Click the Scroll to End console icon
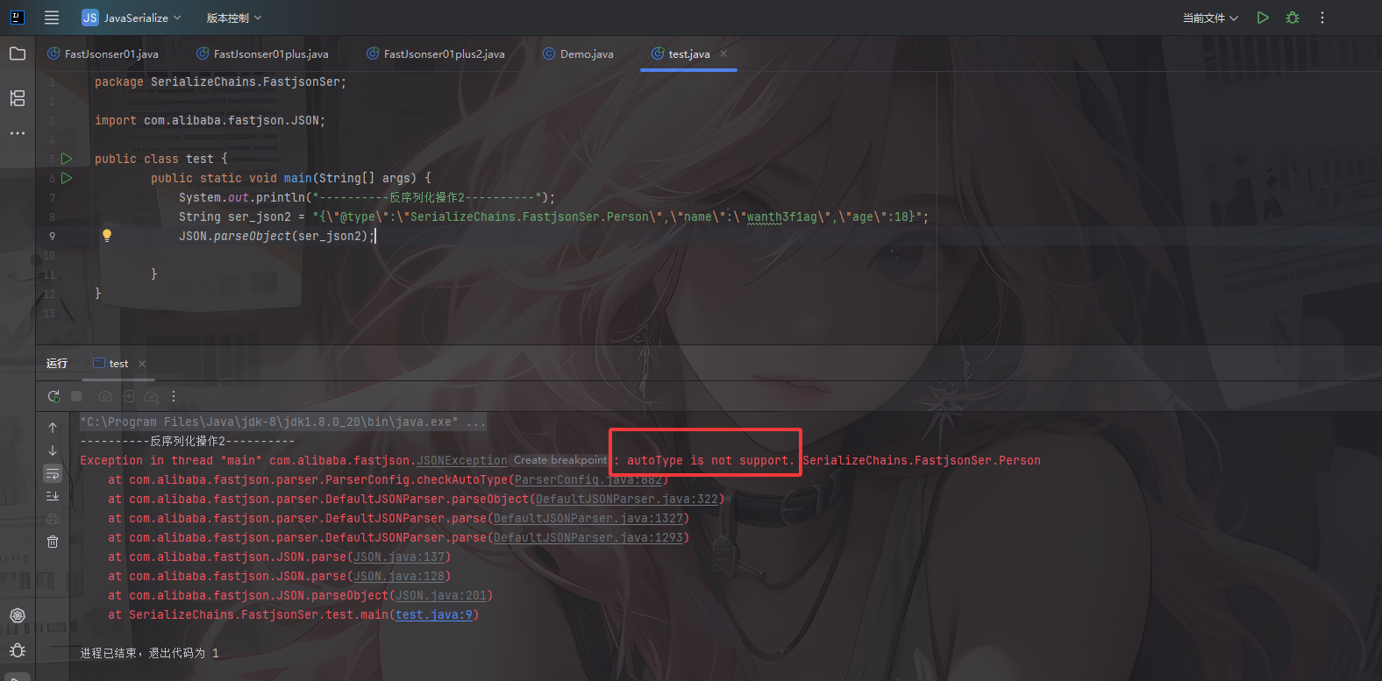The width and height of the screenshot is (1382, 681). point(53,496)
